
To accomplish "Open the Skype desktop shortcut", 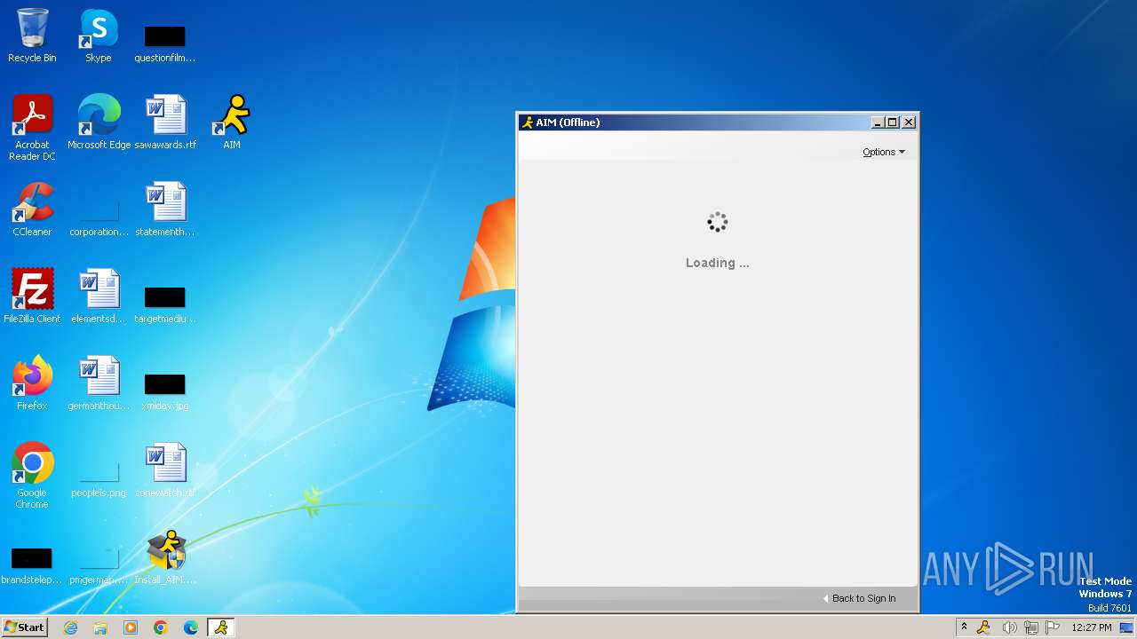I will point(99,35).
